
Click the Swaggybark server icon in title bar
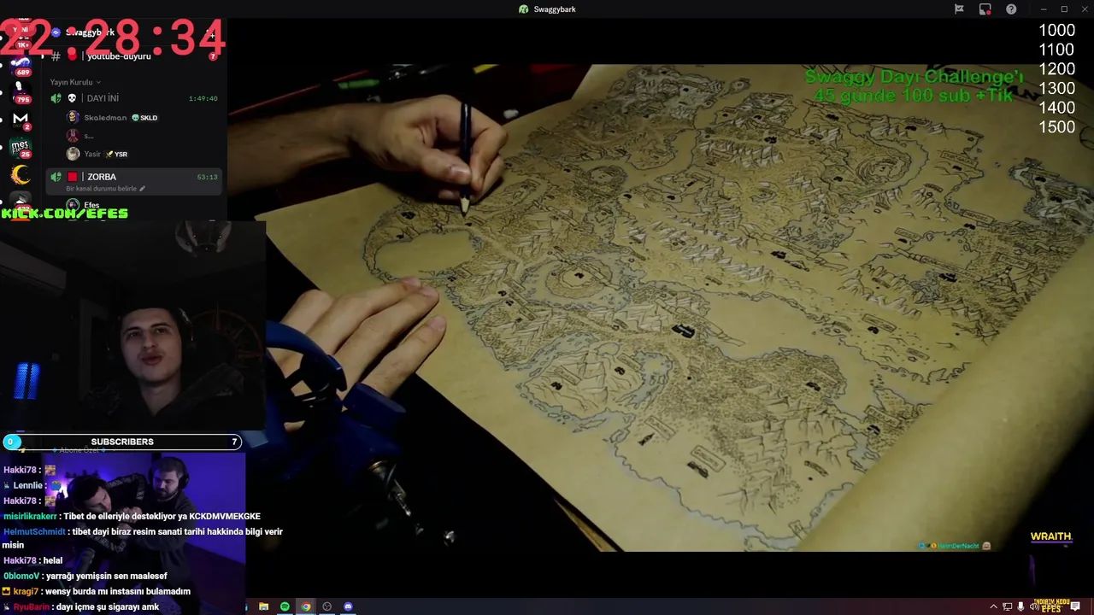coord(524,9)
